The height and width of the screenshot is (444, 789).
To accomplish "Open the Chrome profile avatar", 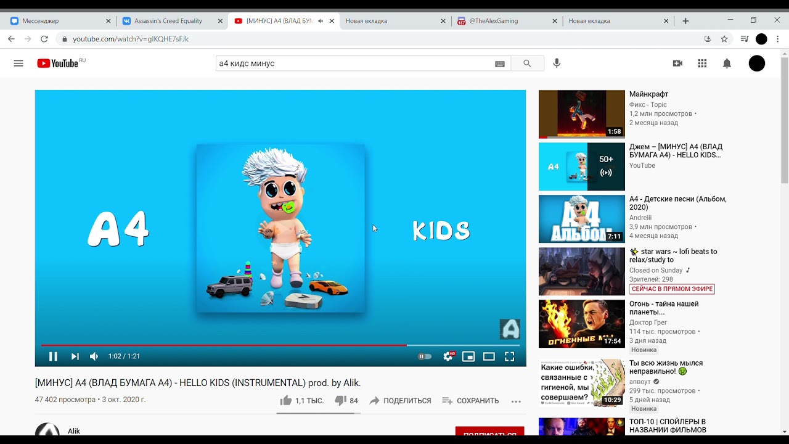I will pyautogui.click(x=761, y=39).
